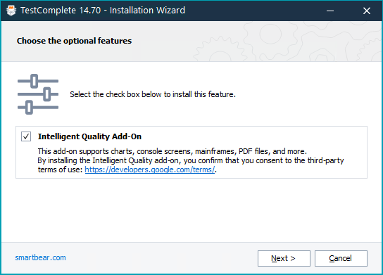Uncheck the Intelligent Quality Add-On checkbox
Screen dimensions: 383x275
tap(26, 136)
